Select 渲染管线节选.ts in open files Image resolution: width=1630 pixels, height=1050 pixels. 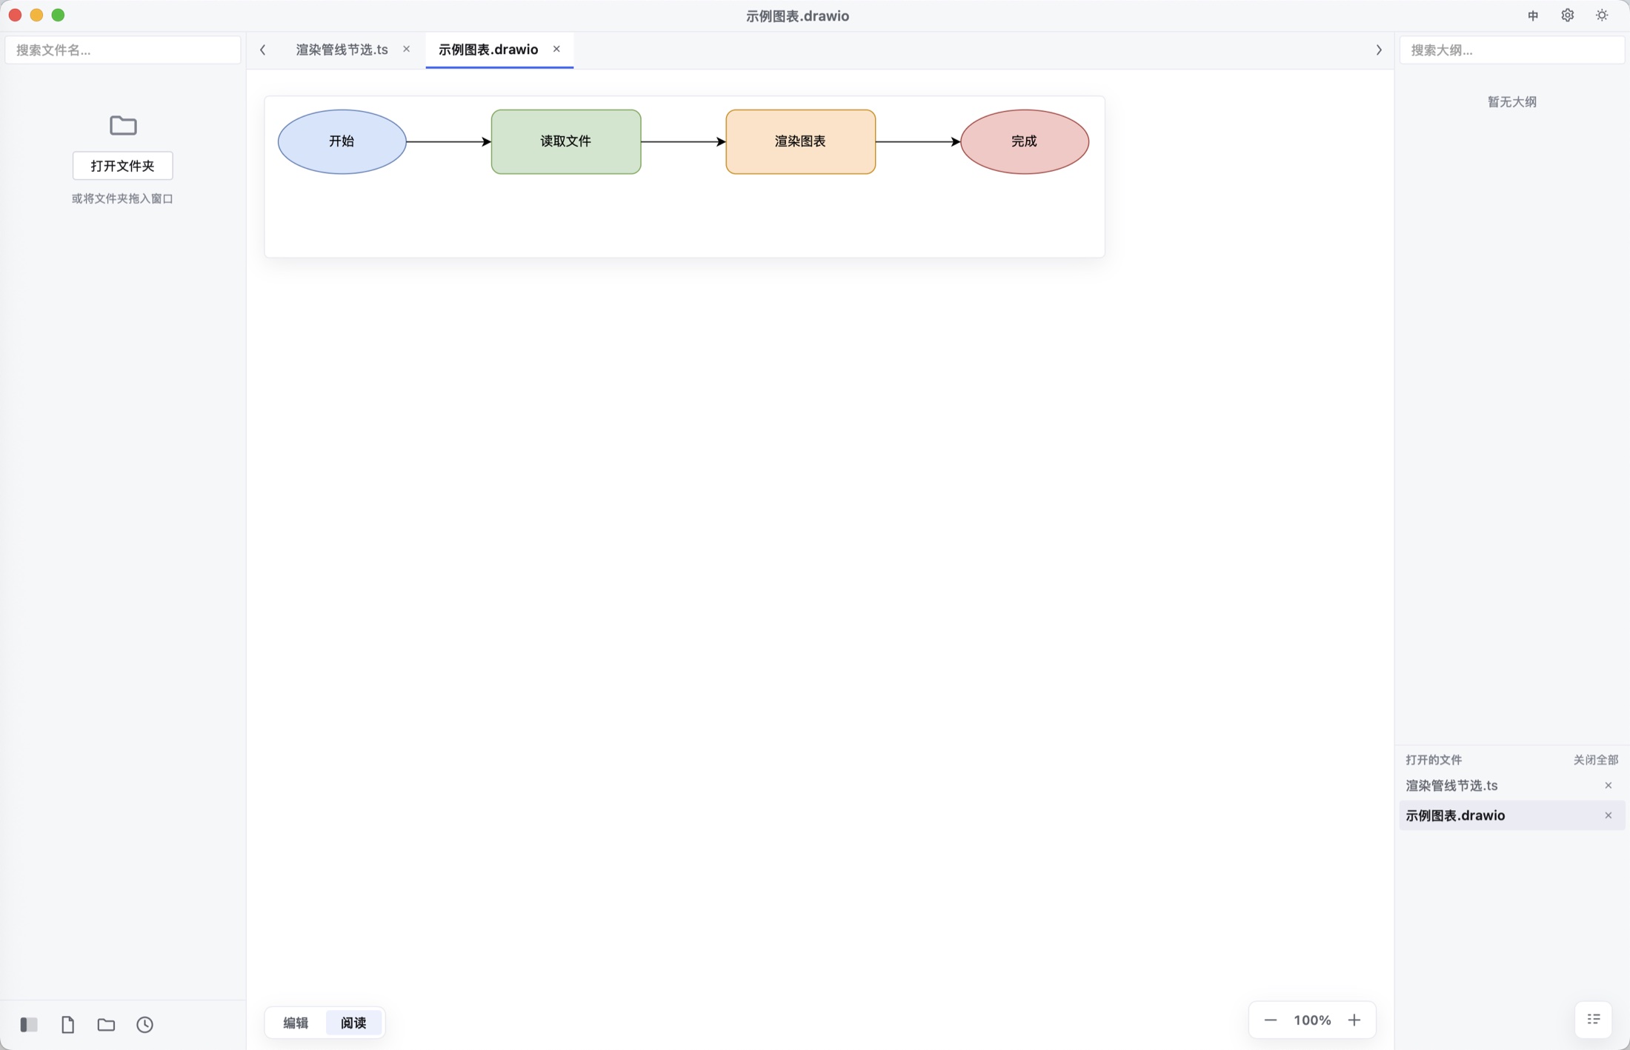(1511, 786)
